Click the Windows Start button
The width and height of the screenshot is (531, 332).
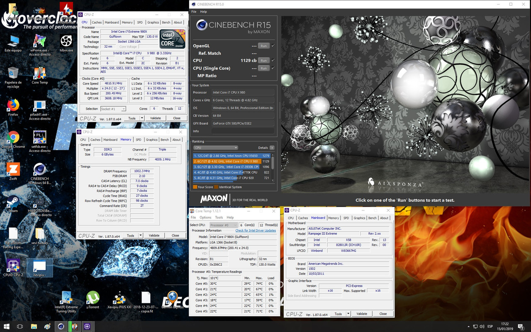7,326
